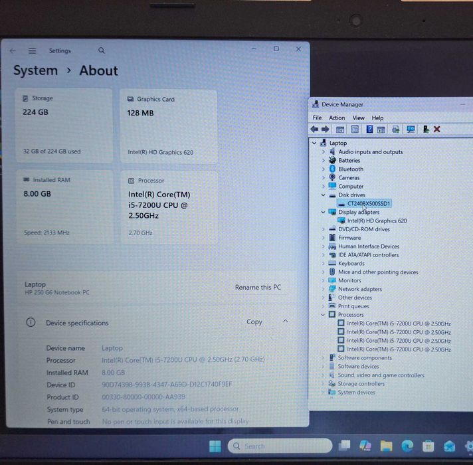Open Microsoft Store from the taskbar
Viewport: 473px width, 465px height.
click(428, 446)
